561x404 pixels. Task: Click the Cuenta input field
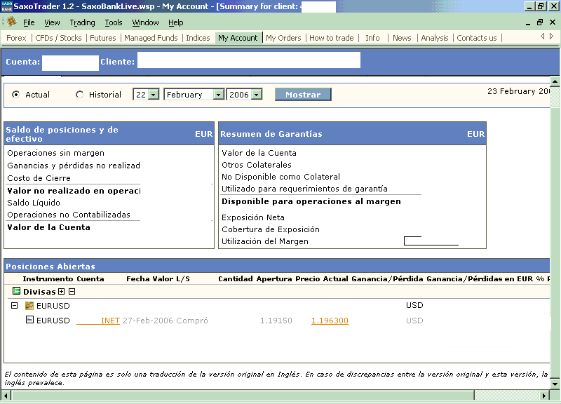71,62
